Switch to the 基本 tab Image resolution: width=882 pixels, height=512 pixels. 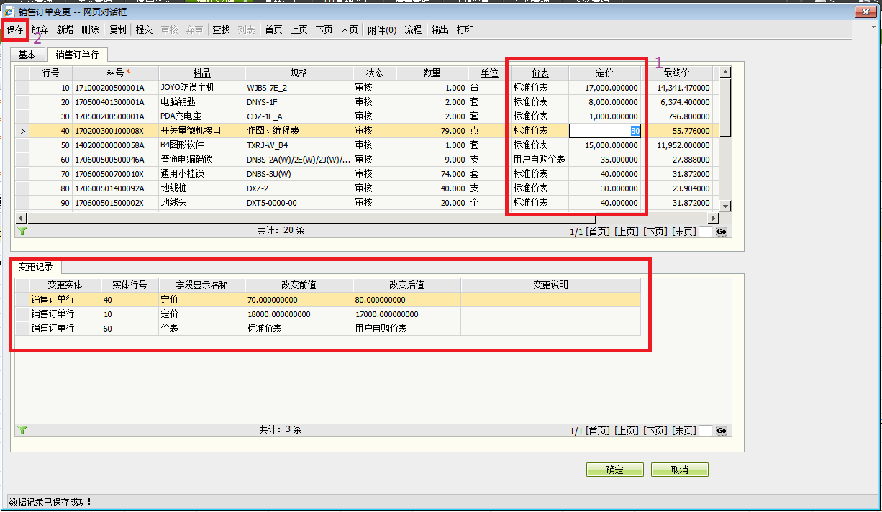(x=27, y=55)
